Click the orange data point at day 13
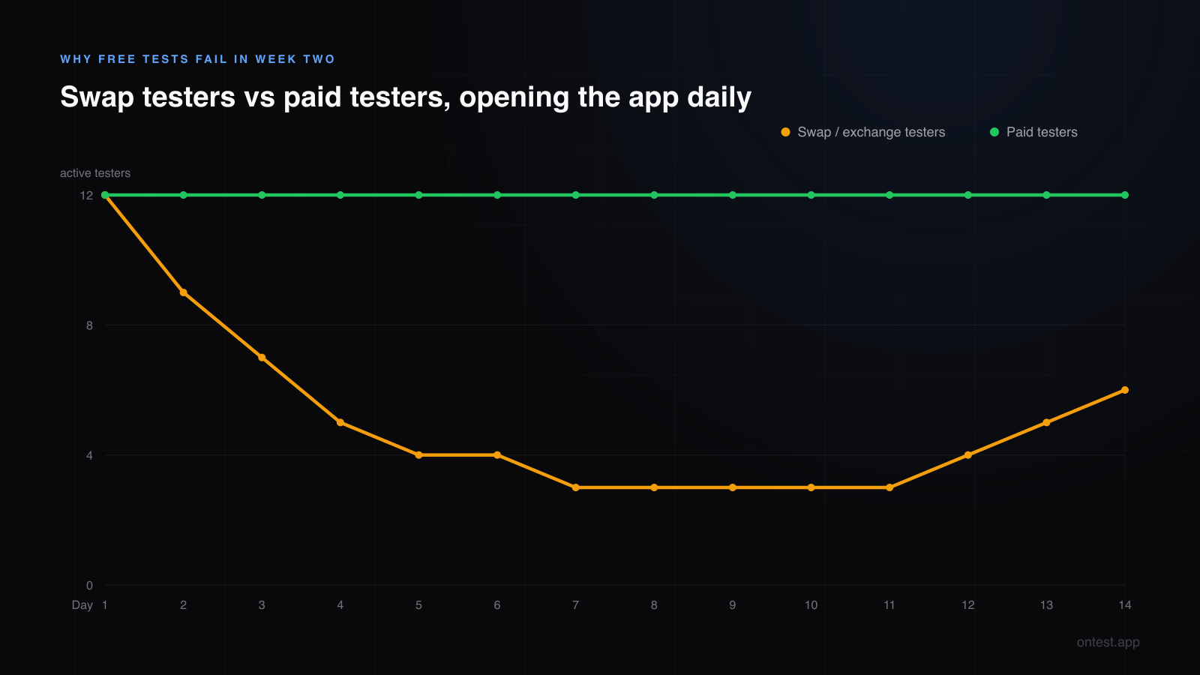 tap(1046, 423)
